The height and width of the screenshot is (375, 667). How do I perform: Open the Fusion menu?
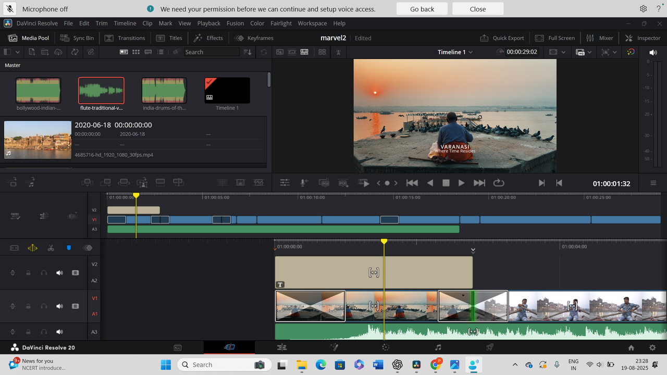click(x=235, y=23)
